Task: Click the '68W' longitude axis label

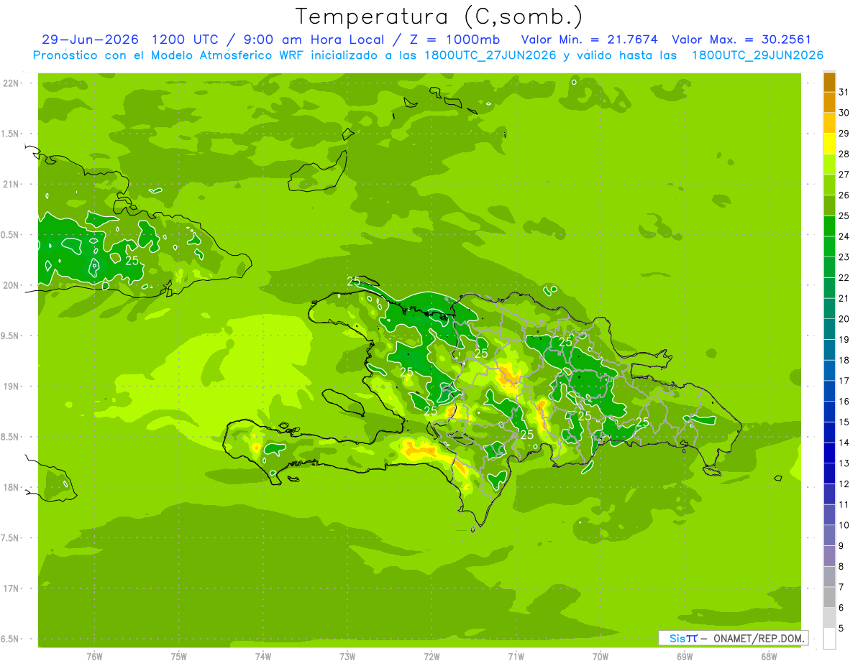Action: (769, 657)
